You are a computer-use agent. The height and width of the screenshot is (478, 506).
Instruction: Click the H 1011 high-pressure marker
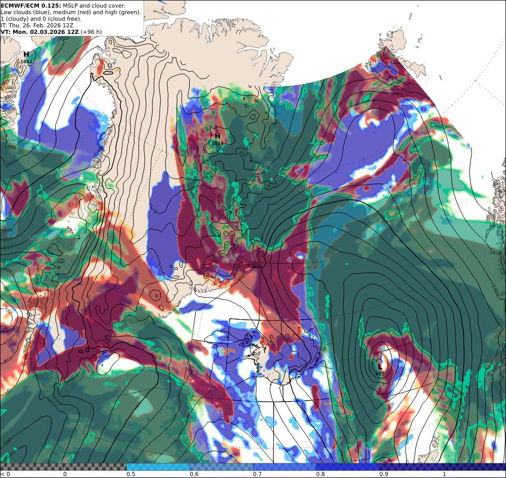pos(26,58)
